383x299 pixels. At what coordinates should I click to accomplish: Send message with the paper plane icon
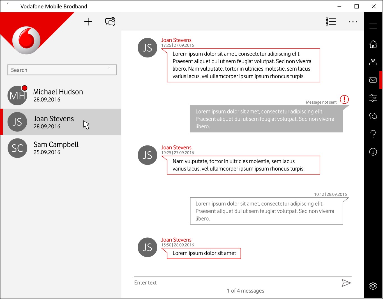346,283
